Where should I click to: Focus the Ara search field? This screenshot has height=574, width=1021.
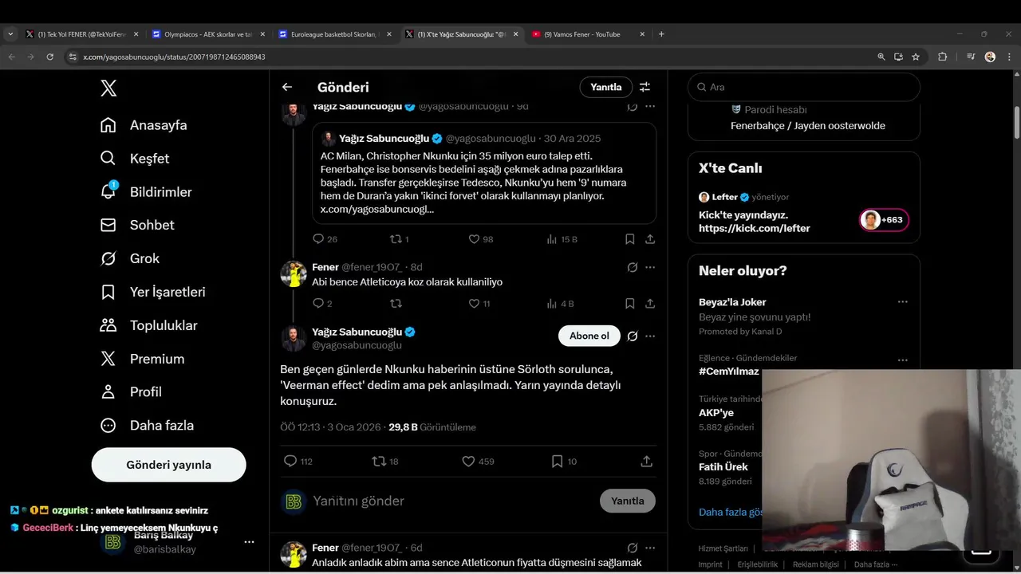(x=804, y=87)
